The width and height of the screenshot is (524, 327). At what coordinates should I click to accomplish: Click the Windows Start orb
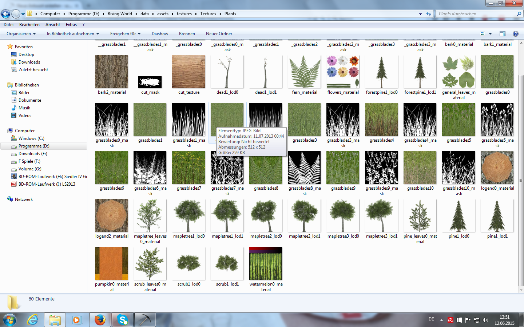10,320
